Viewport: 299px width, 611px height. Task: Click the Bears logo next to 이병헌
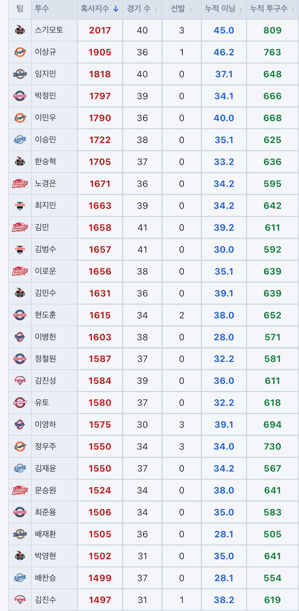20,337
